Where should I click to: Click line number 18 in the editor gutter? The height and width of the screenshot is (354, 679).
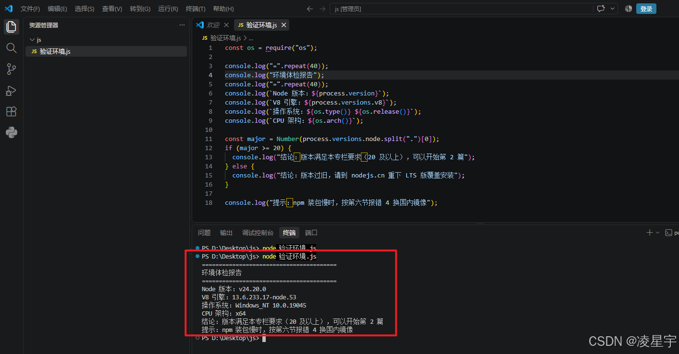tap(209, 203)
